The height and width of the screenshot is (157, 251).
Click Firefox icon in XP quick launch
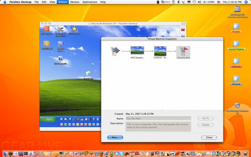(x=78, y=119)
